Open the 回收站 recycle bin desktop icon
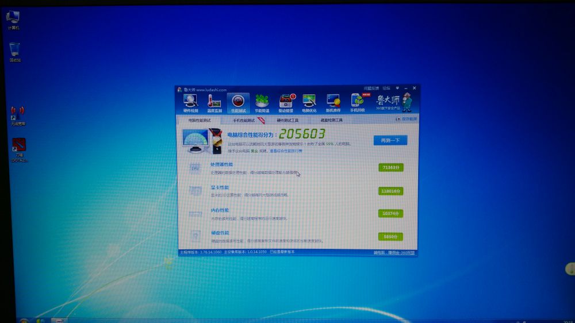Viewport: 575px width, 323px height. click(15, 52)
